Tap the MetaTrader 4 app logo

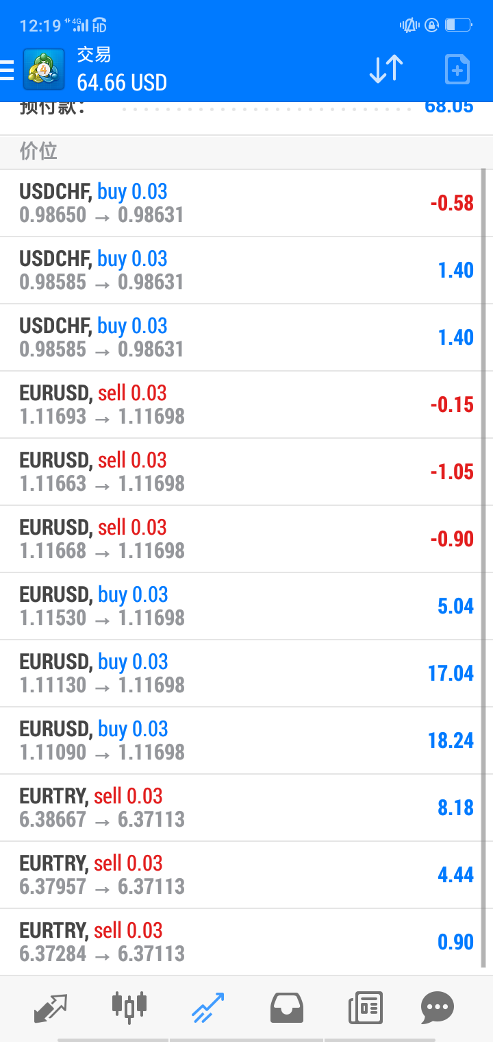(44, 69)
